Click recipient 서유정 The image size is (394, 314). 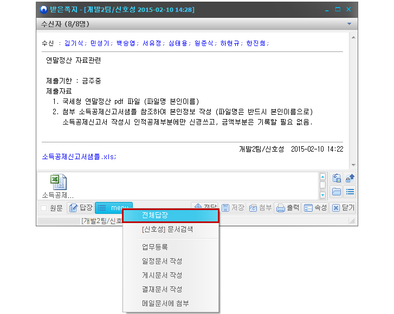152,43
